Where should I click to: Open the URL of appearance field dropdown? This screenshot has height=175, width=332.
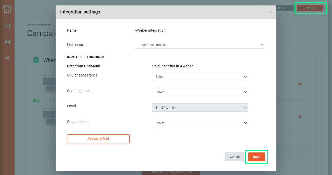coord(200,77)
